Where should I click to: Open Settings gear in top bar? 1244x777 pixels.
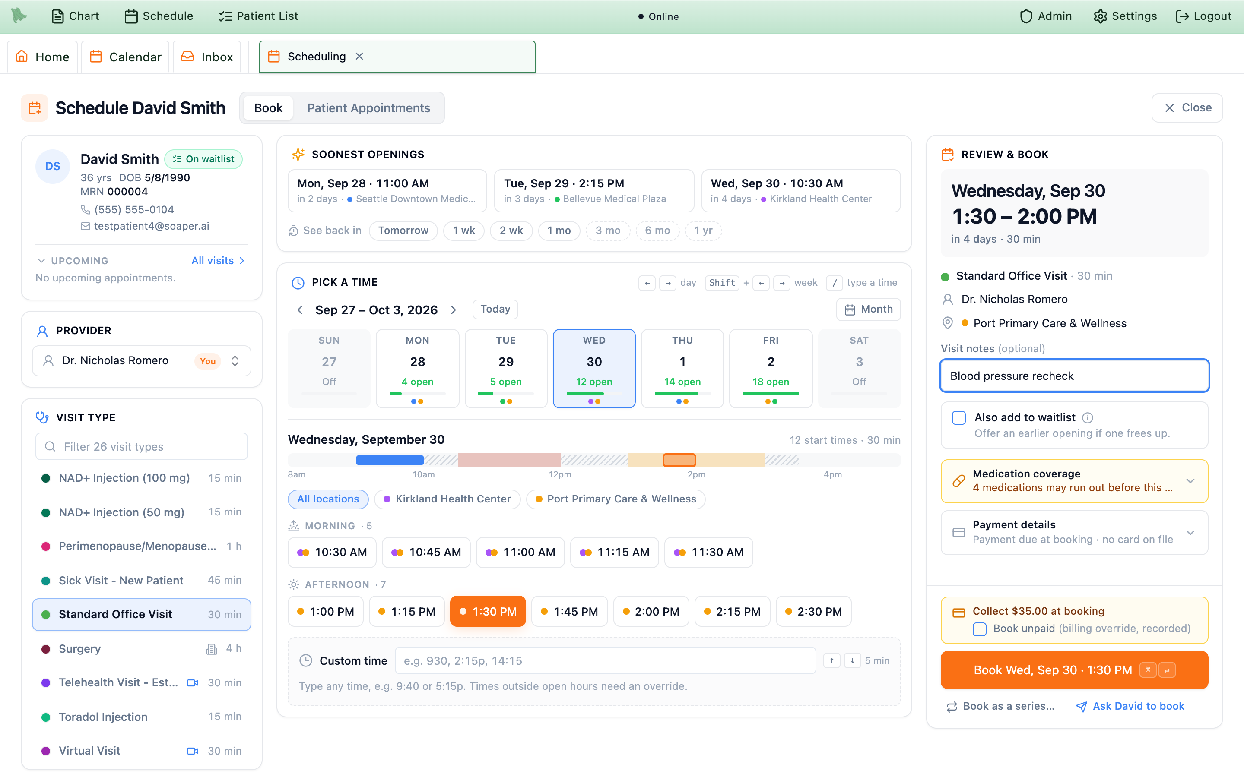click(x=1100, y=16)
